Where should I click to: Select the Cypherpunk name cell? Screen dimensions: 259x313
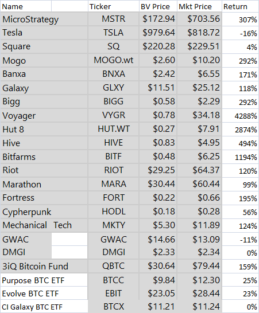click(44, 212)
